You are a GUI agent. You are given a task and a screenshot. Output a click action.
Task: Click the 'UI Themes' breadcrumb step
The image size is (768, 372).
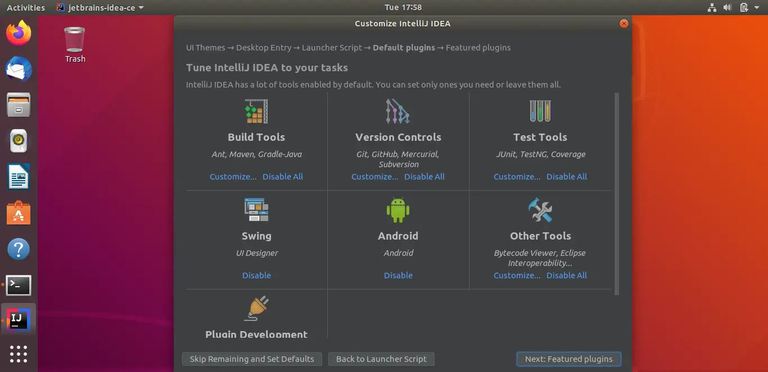[x=206, y=48]
